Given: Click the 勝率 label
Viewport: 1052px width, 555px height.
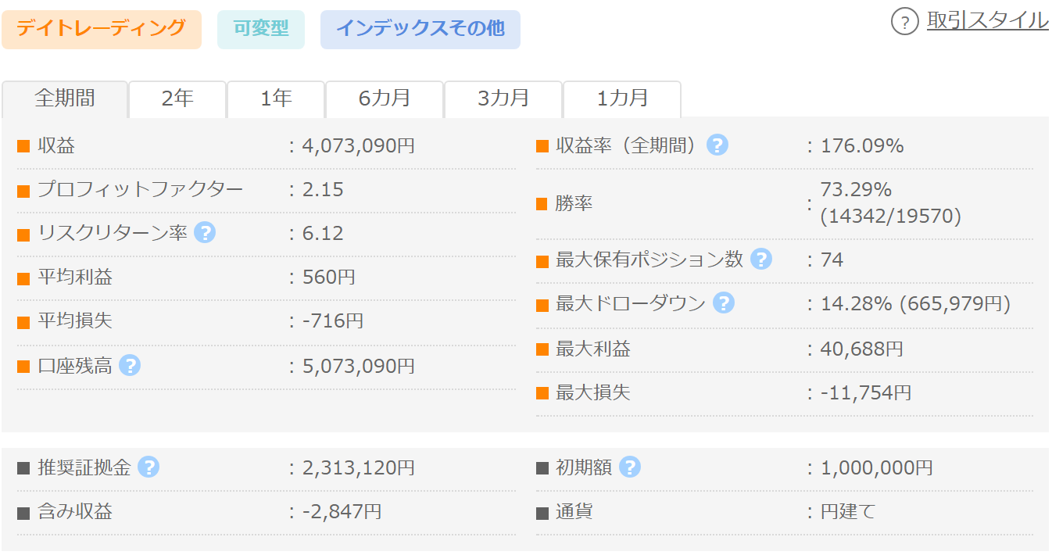Looking at the screenshot, I should [x=574, y=204].
